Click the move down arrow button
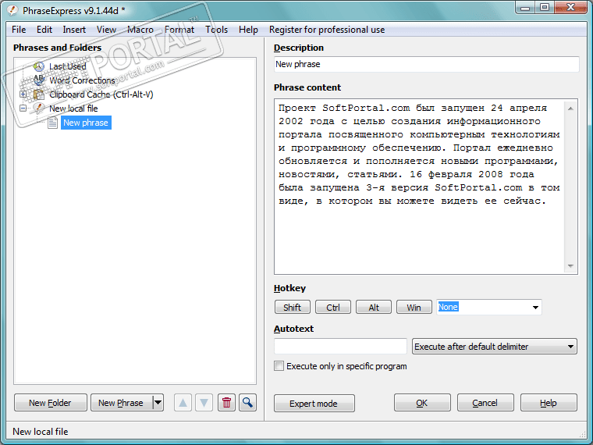This screenshot has width=593, height=445. point(204,403)
